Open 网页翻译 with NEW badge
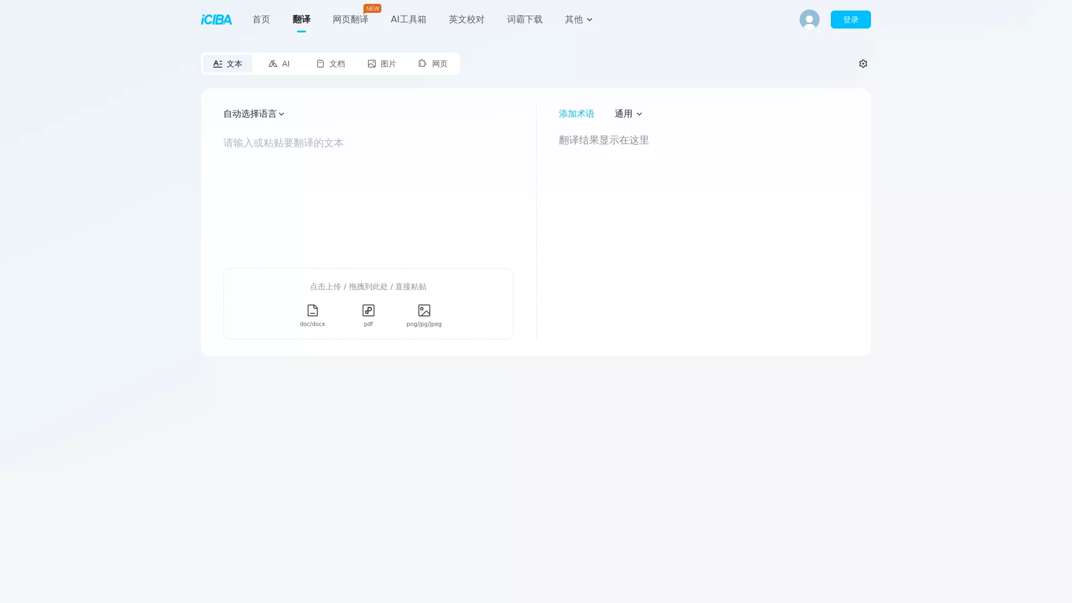The height and width of the screenshot is (603, 1072). (350, 20)
